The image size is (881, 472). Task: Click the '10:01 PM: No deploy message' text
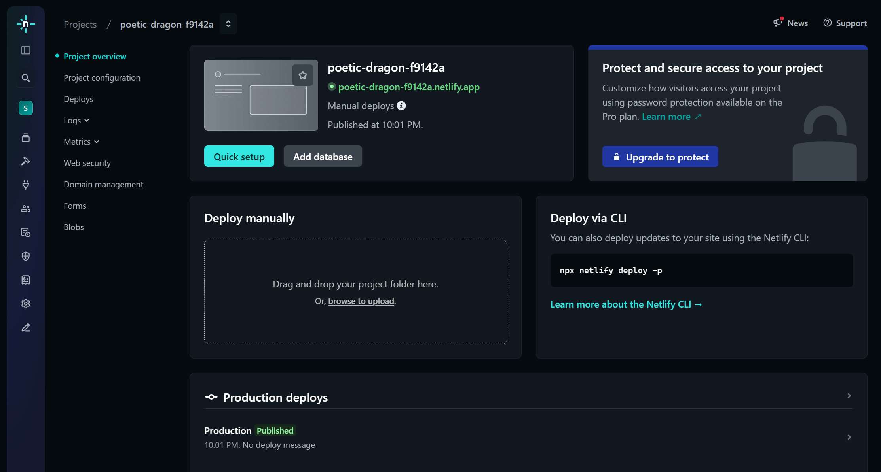(260, 445)
